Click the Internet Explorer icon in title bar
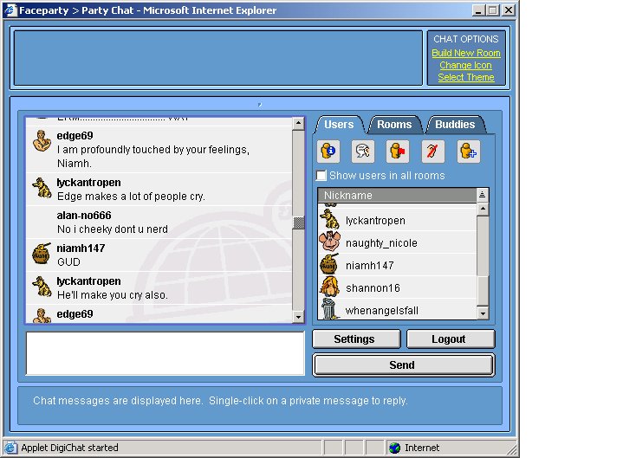 (x=10, y=10)
